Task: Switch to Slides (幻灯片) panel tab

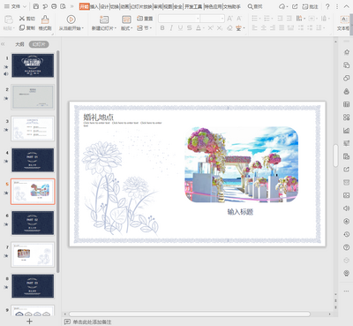Action: (x=39, y=44)
